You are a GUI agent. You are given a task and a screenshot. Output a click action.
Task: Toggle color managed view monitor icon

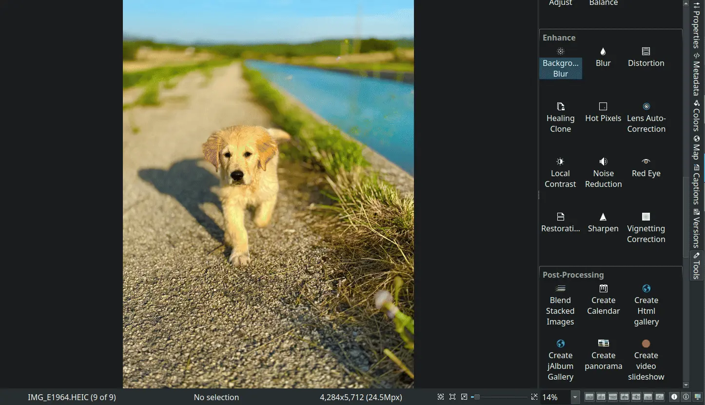[697, 397]
